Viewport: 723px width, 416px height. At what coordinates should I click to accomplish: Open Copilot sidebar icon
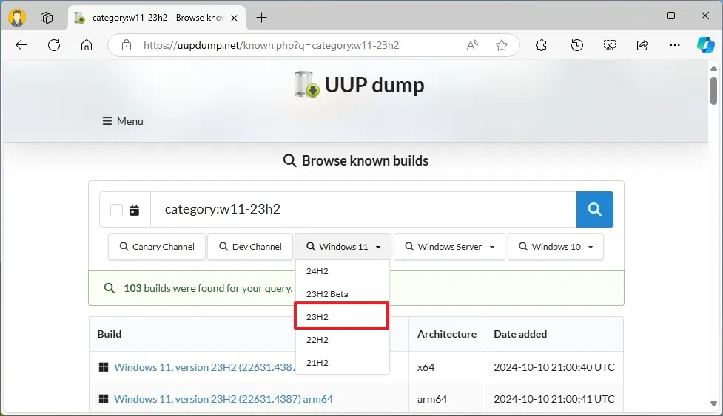click(x=705, y=45)
